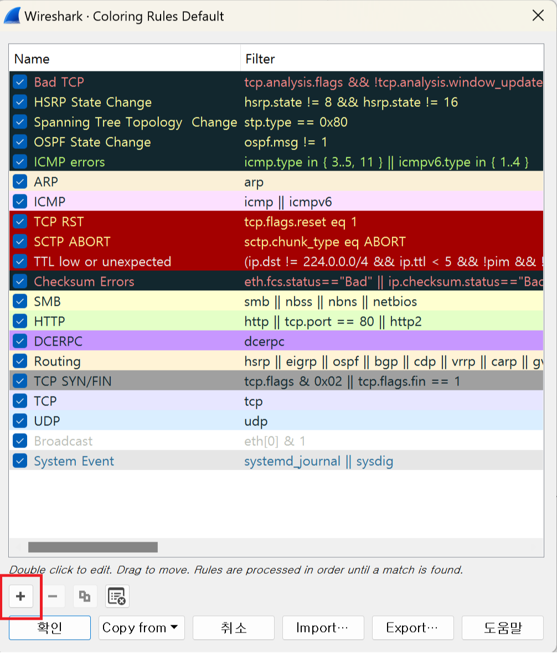557x653 pixels.
Task: Uncheck the Bad TCP rule checkbox
Action: point(20,81)
